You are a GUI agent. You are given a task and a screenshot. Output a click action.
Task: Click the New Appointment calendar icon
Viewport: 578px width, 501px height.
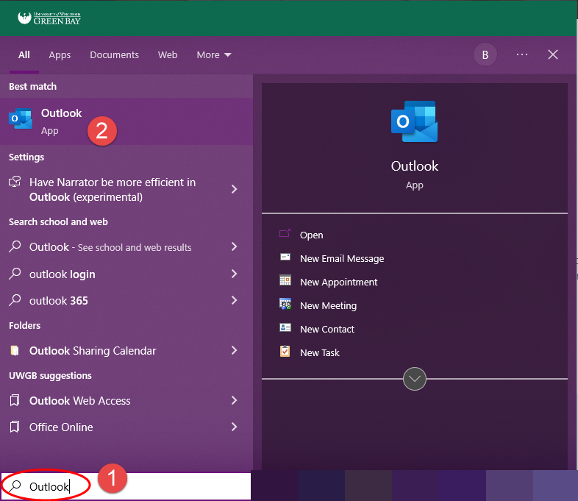coord(285,280)
